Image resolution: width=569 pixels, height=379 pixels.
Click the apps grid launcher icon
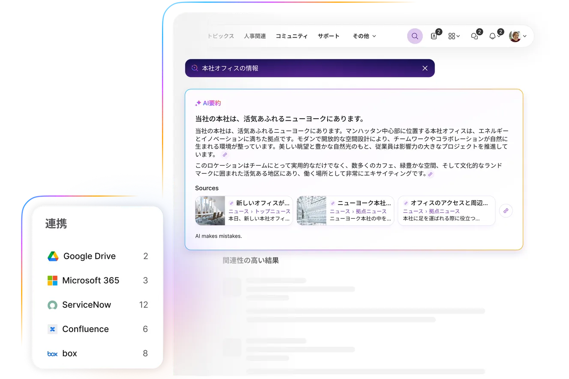452,36
